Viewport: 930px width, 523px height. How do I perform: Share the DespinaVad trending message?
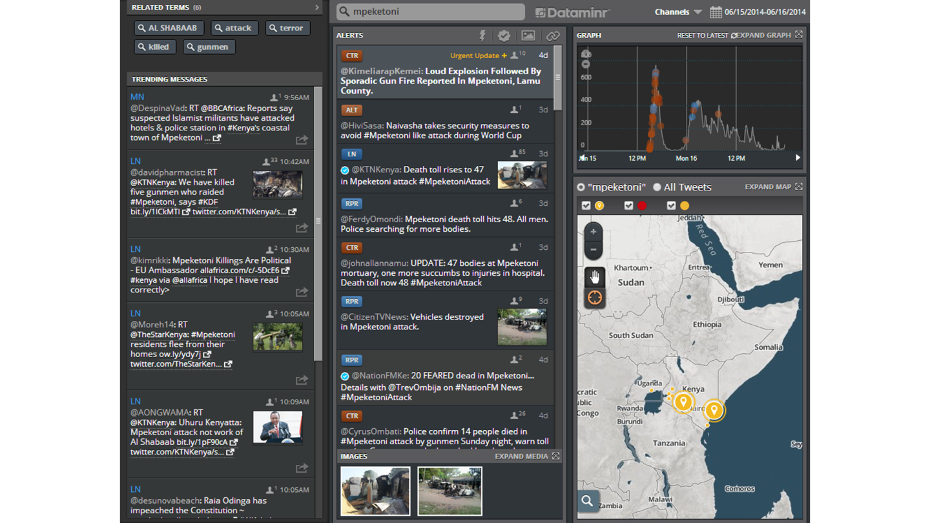click(x=302, y=139)
